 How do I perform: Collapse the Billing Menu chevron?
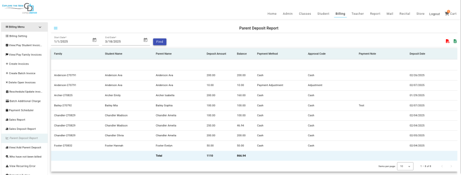40,27
